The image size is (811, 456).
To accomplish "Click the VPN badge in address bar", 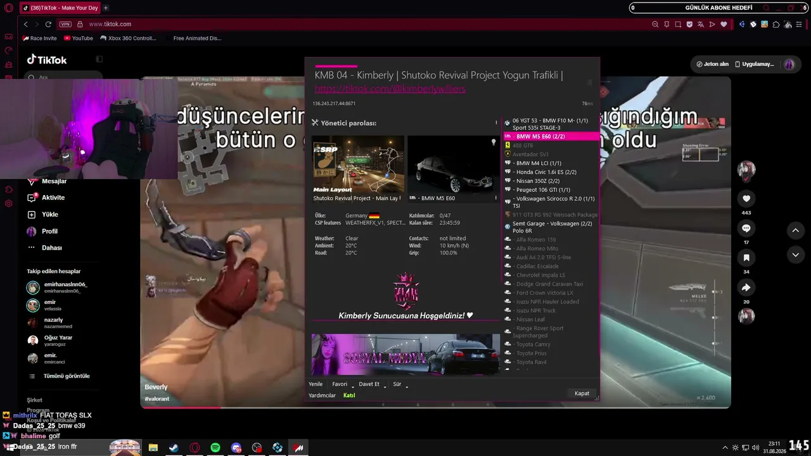I will 65,24.
